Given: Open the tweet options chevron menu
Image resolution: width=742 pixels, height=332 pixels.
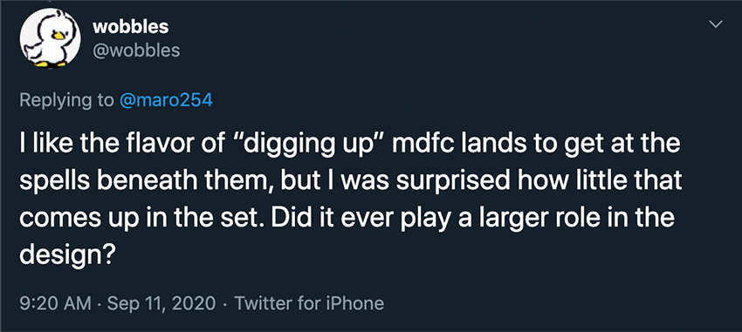Looking at the screenshot, I should coord(717,24).
